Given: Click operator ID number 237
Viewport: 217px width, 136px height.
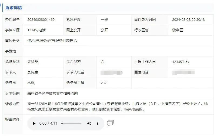Looking at the screenshot, I should [x=104, y=83].
